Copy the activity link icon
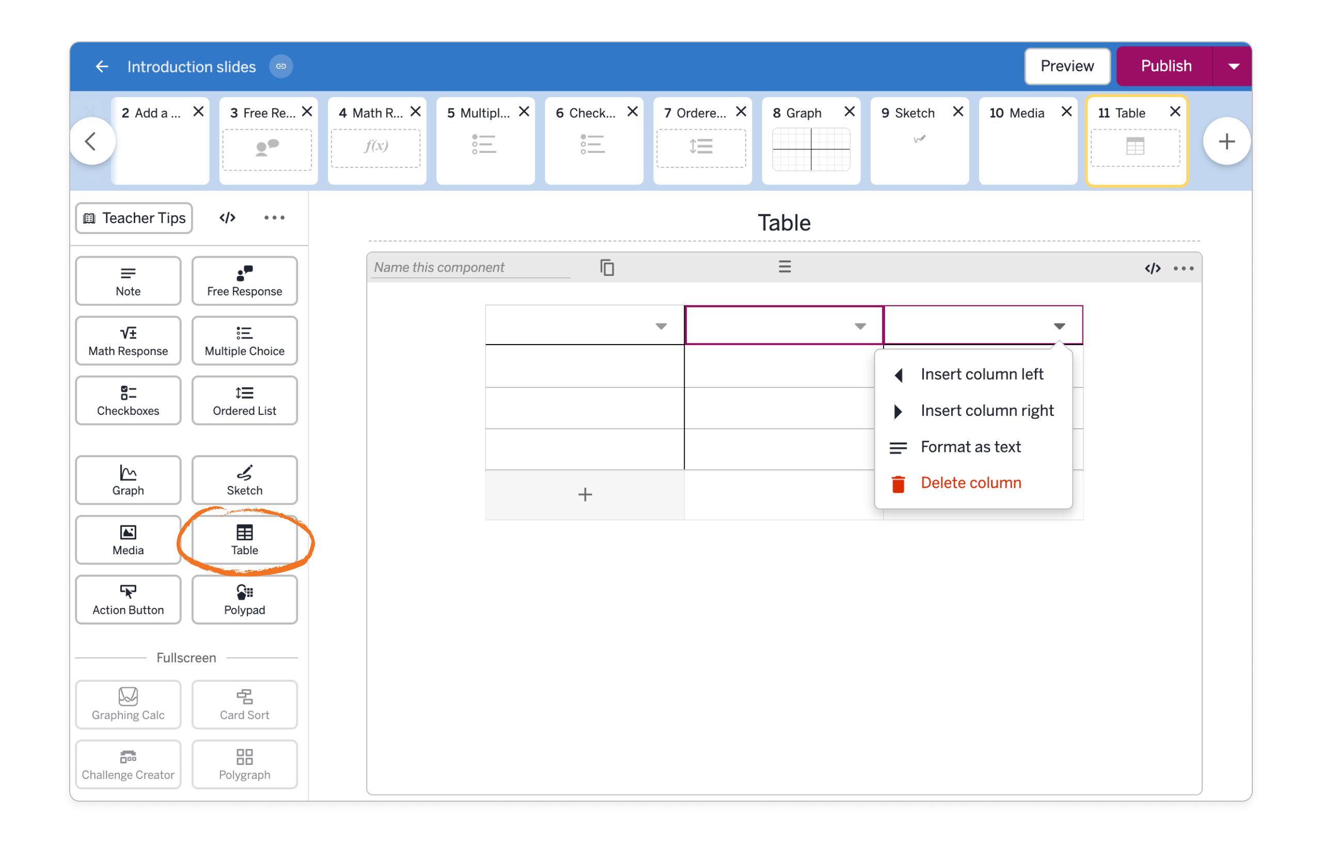Viewport: 1322px width, 843px height. pyautogui.click(x=280, y=67)
